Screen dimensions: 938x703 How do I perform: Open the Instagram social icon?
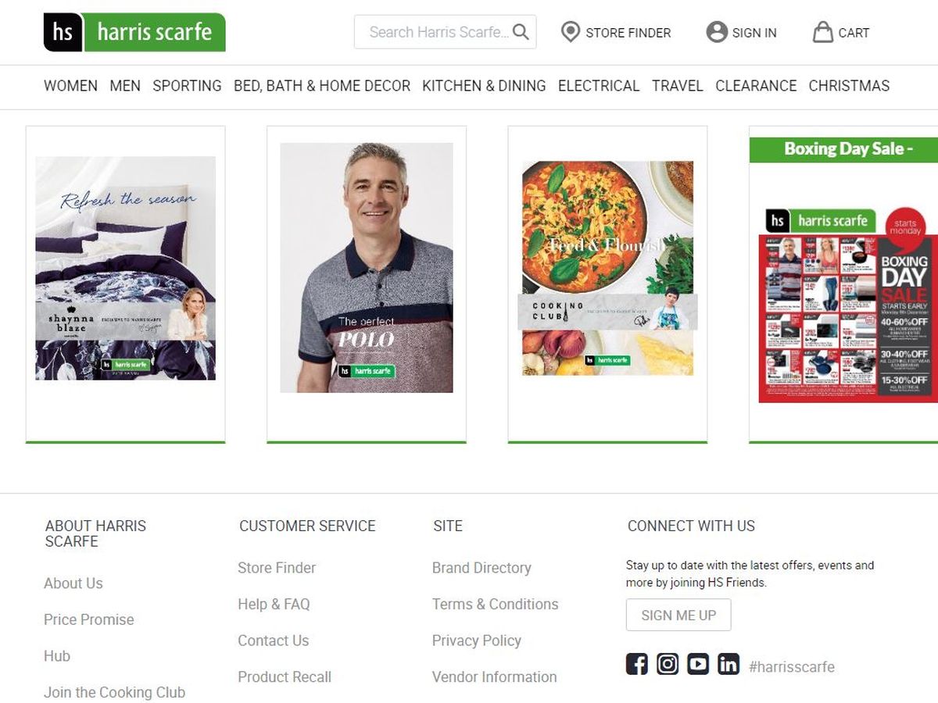click(x=668, y=665)
